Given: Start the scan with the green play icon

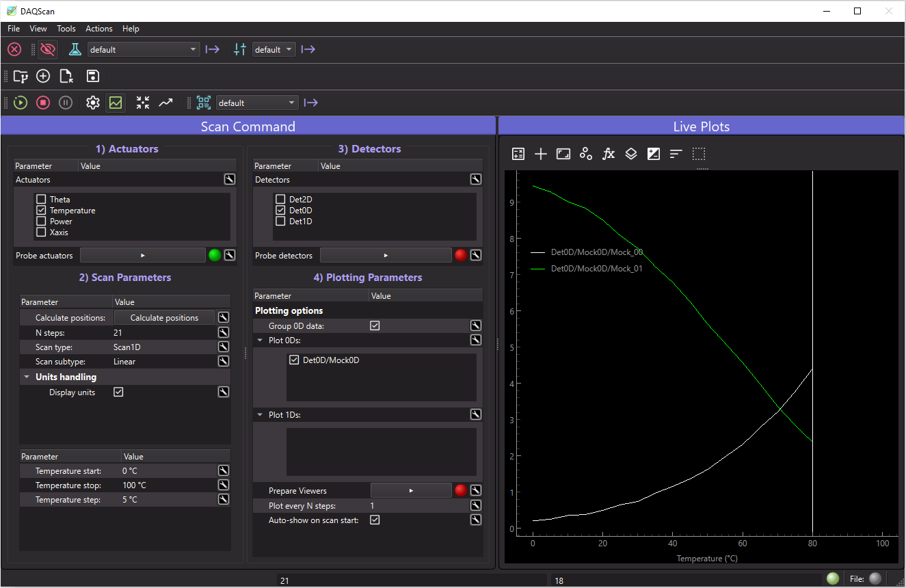Looking at the screenshot, I should (x=21, y=103).
